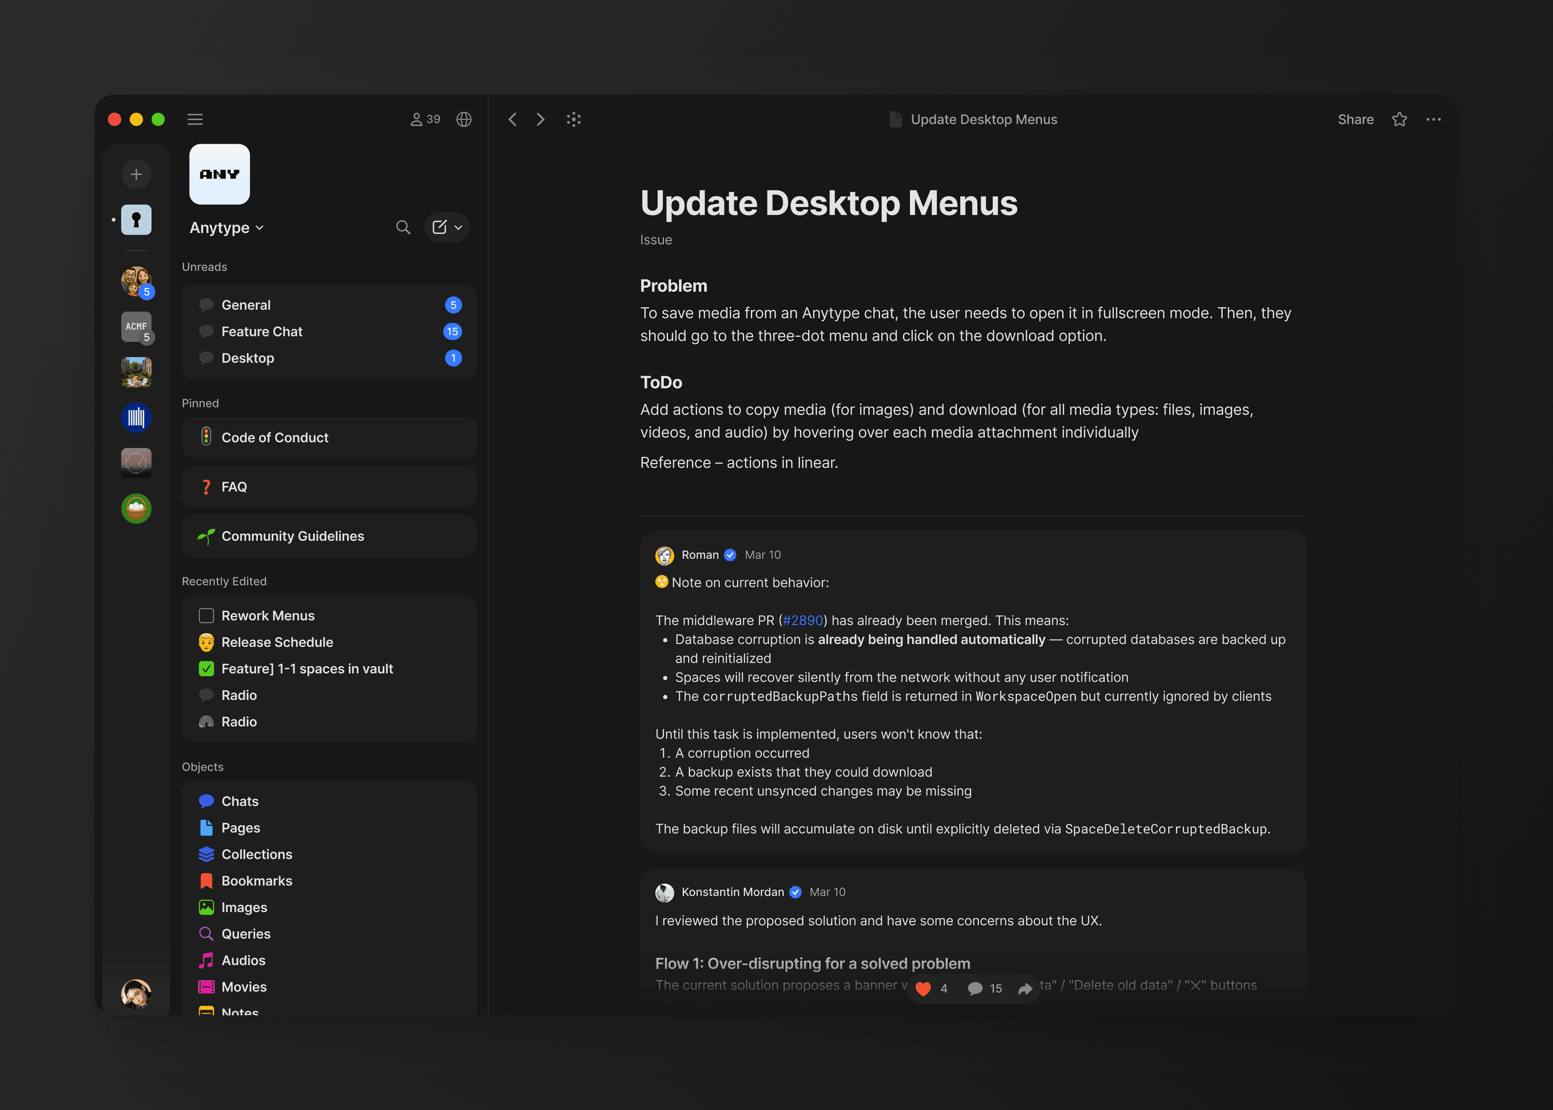Click the new object compose icon
Image resolution: width=1553 pixels, height=1110 pixels.
pos(439,227)
